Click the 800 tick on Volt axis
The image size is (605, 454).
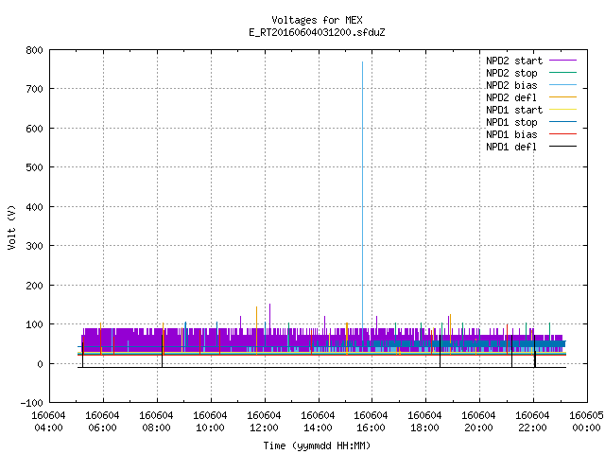[x=34, y=50]
